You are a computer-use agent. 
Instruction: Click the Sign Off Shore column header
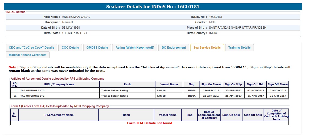tap(278, 84)
